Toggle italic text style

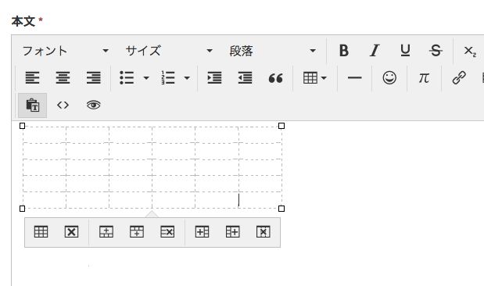point(375,51)
